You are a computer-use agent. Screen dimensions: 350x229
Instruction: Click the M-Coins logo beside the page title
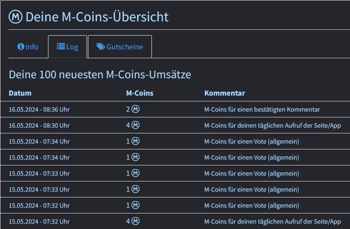pyautogui.click(x=16, y=17)
